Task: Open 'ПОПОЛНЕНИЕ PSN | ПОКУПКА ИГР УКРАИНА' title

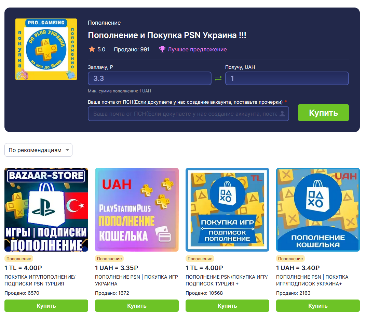Action: 136,280
